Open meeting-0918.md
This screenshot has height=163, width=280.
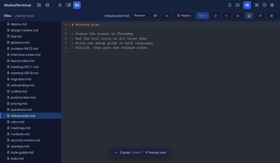click(31, 73)
